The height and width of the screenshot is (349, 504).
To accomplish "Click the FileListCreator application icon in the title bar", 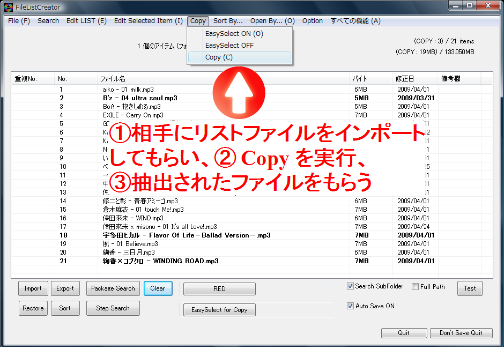I will [x=8, y=7].
